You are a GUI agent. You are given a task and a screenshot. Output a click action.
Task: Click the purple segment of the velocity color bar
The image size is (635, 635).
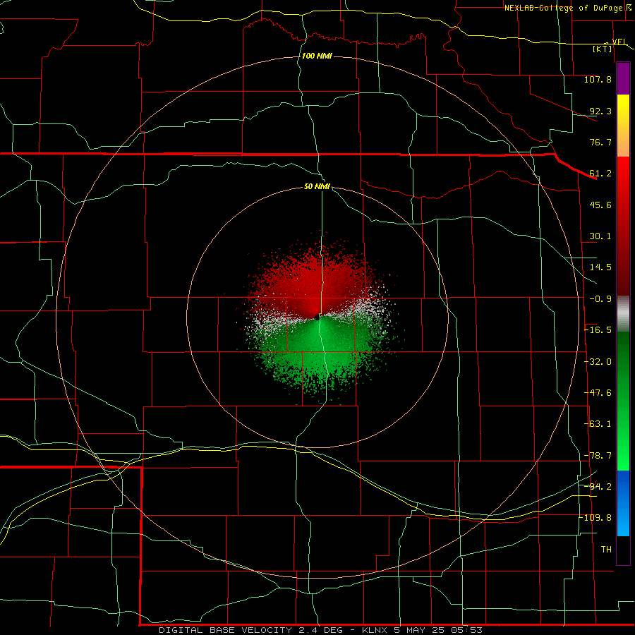tap(623, 79)
